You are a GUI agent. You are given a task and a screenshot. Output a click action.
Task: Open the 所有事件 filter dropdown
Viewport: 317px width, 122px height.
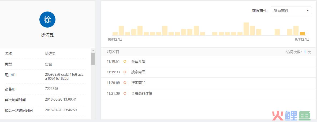pos(291,11)
